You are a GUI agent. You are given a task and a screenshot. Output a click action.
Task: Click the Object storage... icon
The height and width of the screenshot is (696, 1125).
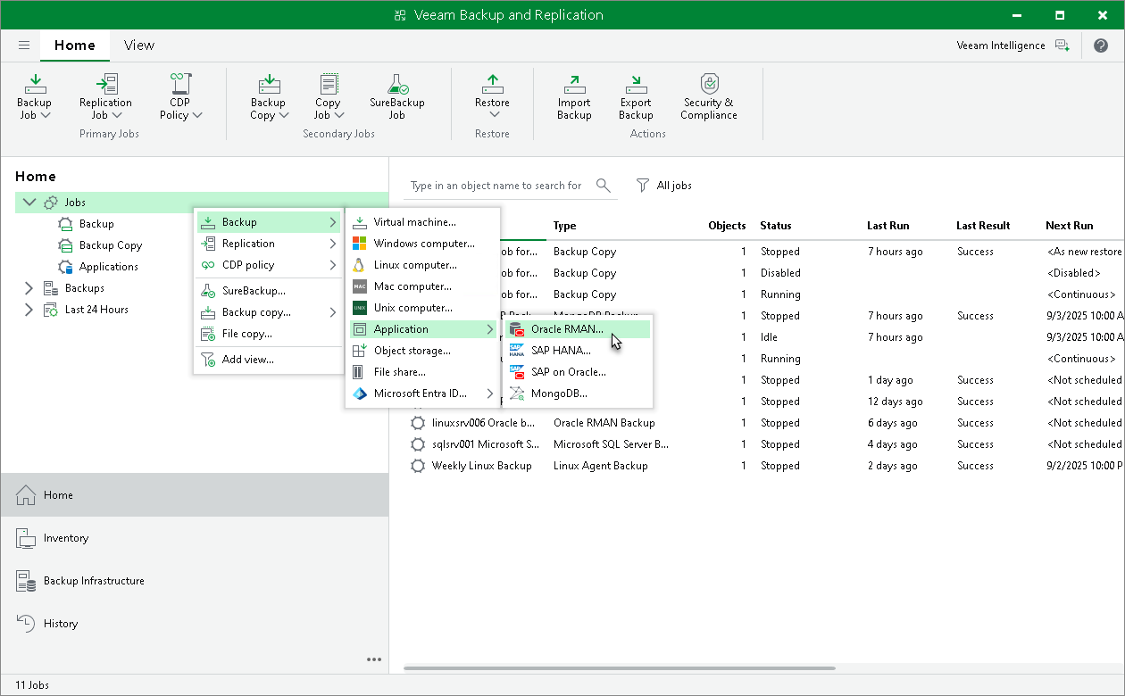pyautogui.click(x=360, y=351)
